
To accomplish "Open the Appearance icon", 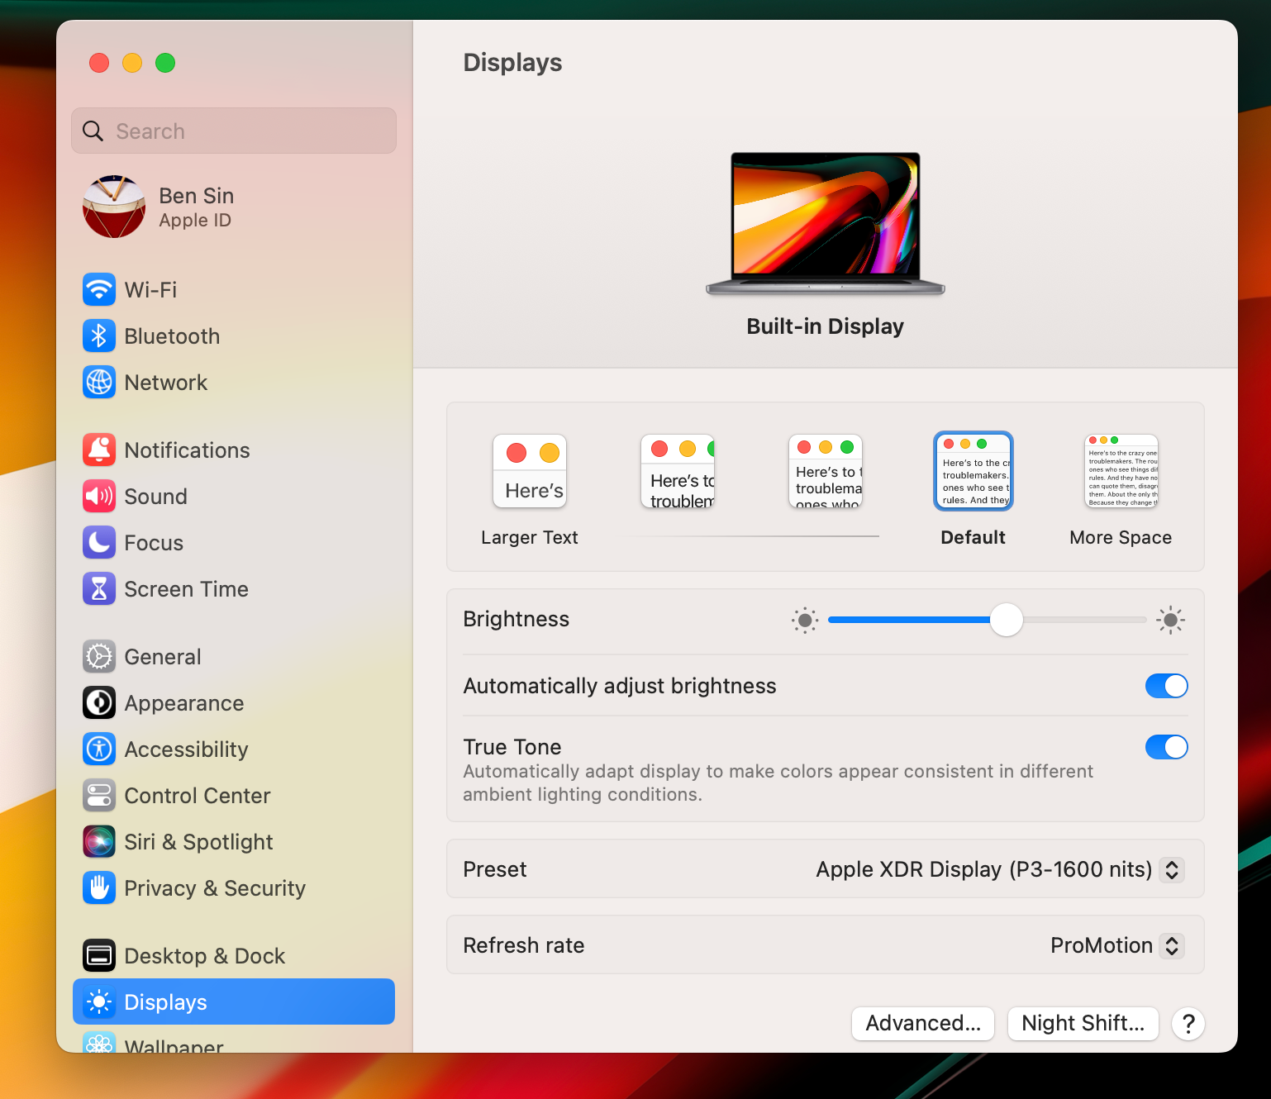I will 99,702.
